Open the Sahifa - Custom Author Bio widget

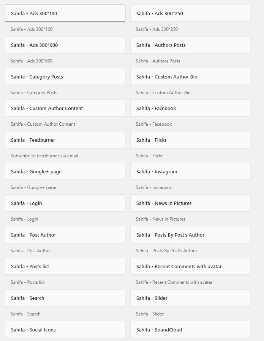coord(190,77)
